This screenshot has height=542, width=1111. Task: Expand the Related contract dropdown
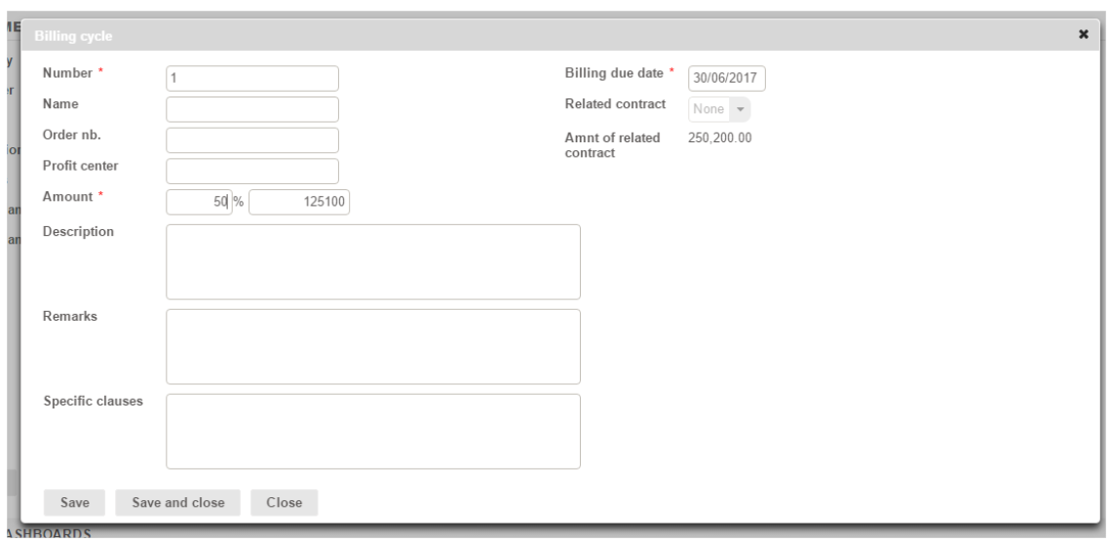click(720, 109)
